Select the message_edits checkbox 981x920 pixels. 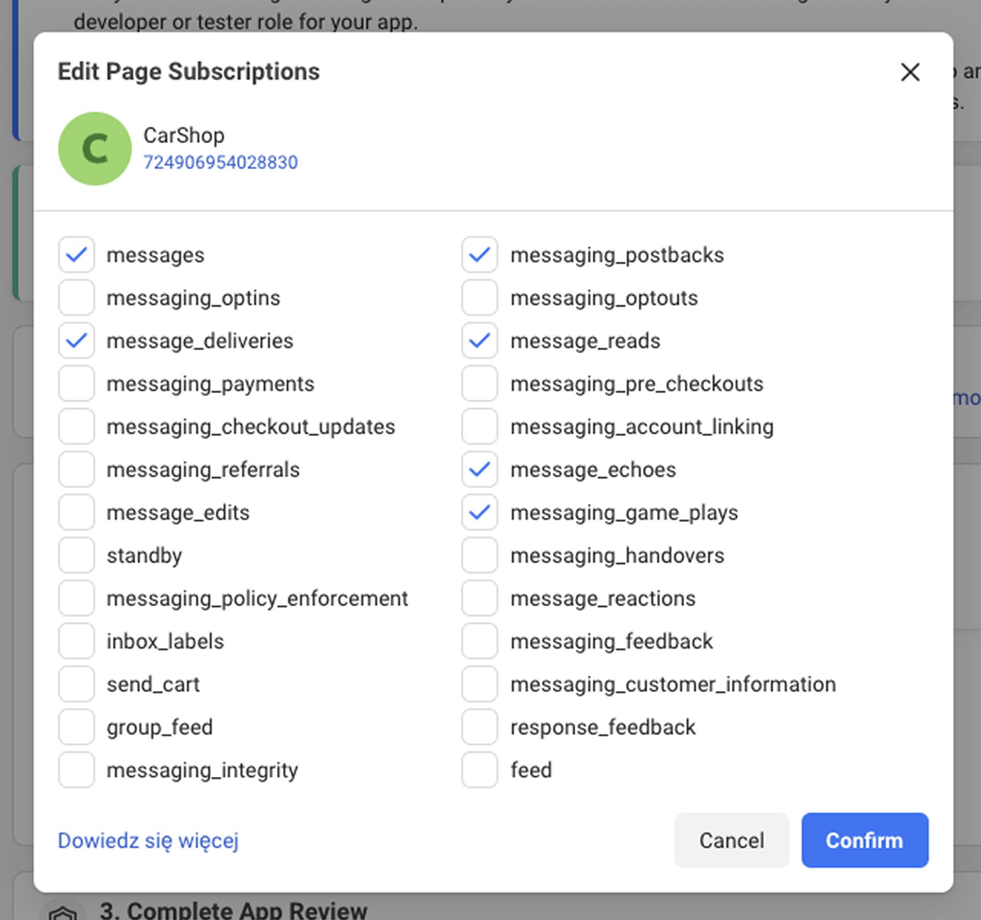tap(76, 512)
